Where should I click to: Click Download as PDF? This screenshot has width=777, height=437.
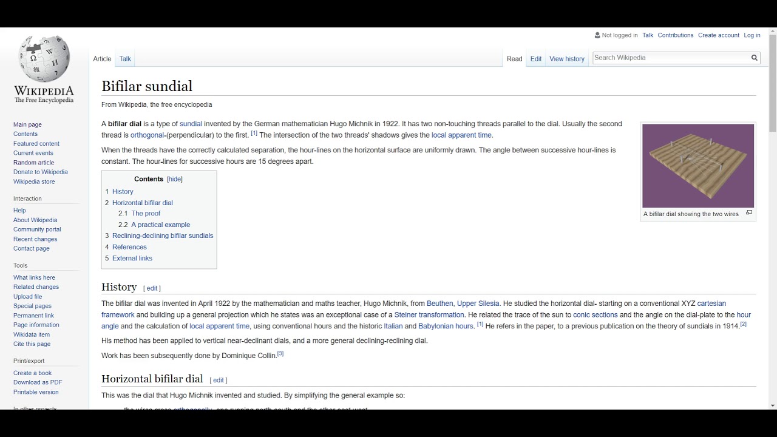click(x=38, y=382)
